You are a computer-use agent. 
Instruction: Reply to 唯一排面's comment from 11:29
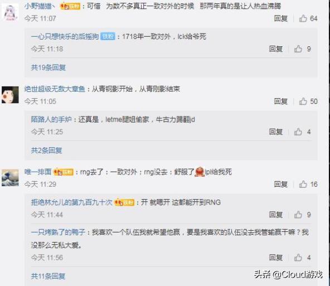click(x=281, y=184)
